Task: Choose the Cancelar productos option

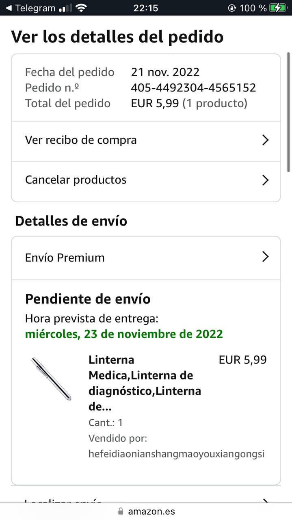Action: [x=76, y=180]
